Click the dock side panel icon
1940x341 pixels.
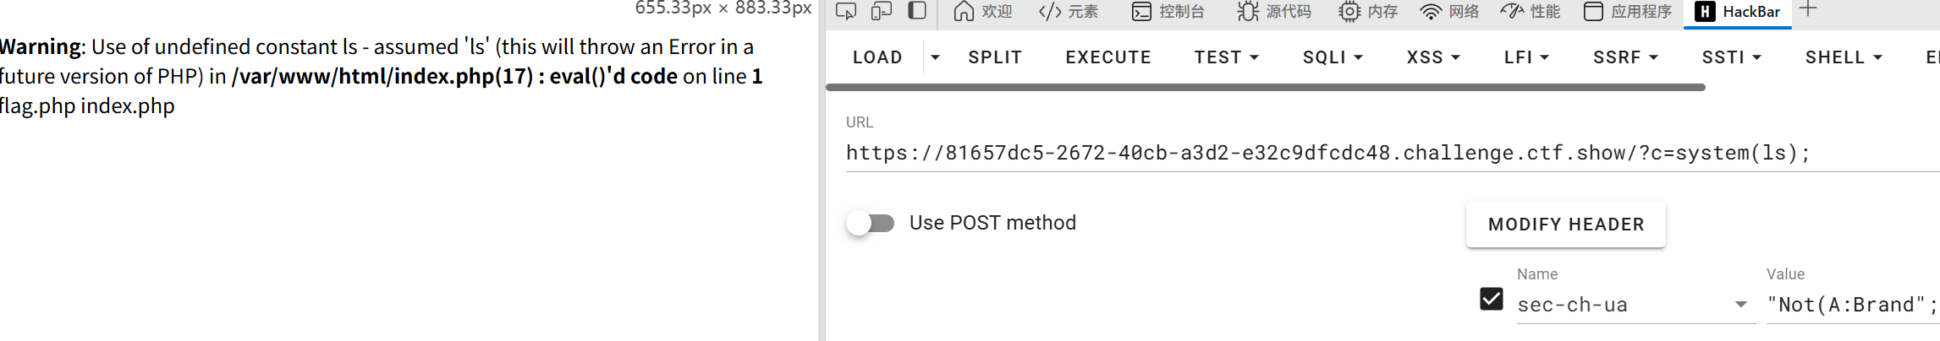click(917, 11)
